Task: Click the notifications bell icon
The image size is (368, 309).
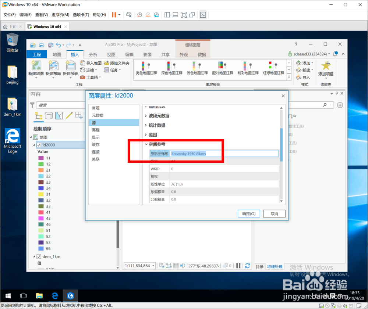Action: click(335, 54)
